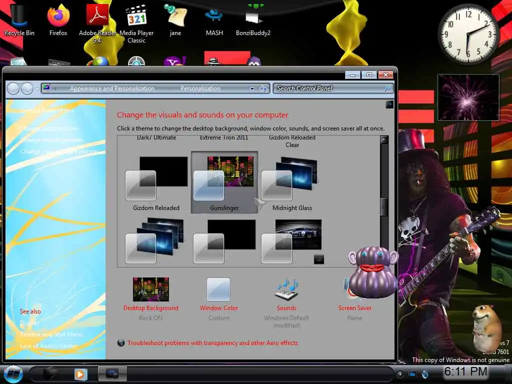
Task: Open the help icon in Personalization
Action: (x=389, y=104)
